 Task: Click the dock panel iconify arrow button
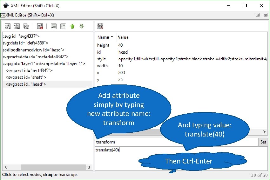[258, 15]
